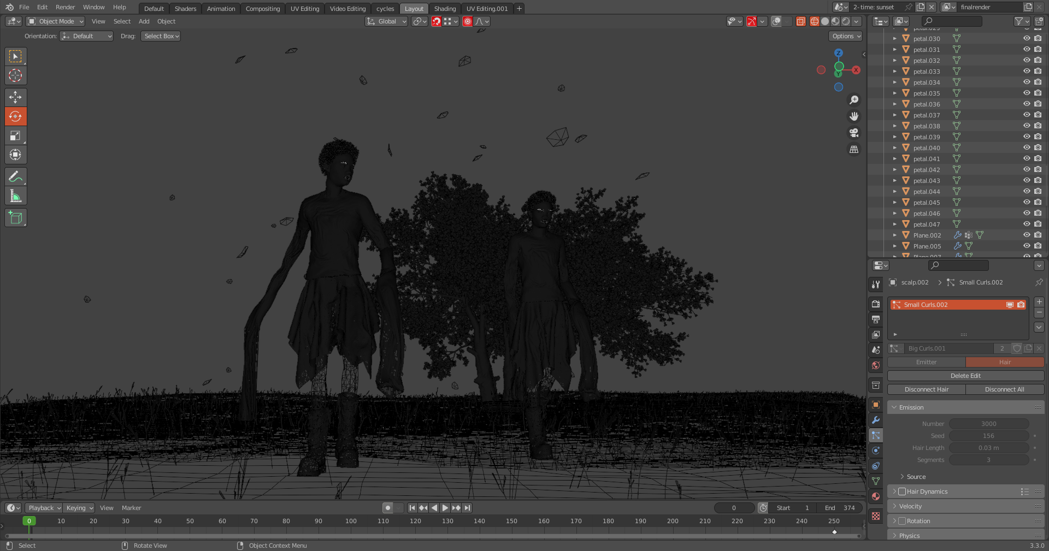
Task: Open the Particle properties tab
Action: pos(876,435)
